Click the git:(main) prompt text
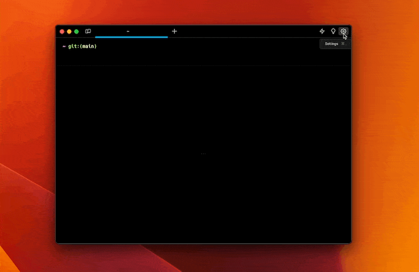The width and height of the screenshot is (419, 272). (x=82, y=46)
